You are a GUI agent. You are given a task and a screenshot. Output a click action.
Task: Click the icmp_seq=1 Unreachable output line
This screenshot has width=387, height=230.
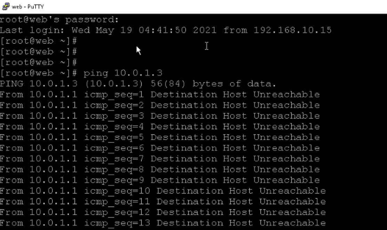pyautogui.click(x=160, y=95)
